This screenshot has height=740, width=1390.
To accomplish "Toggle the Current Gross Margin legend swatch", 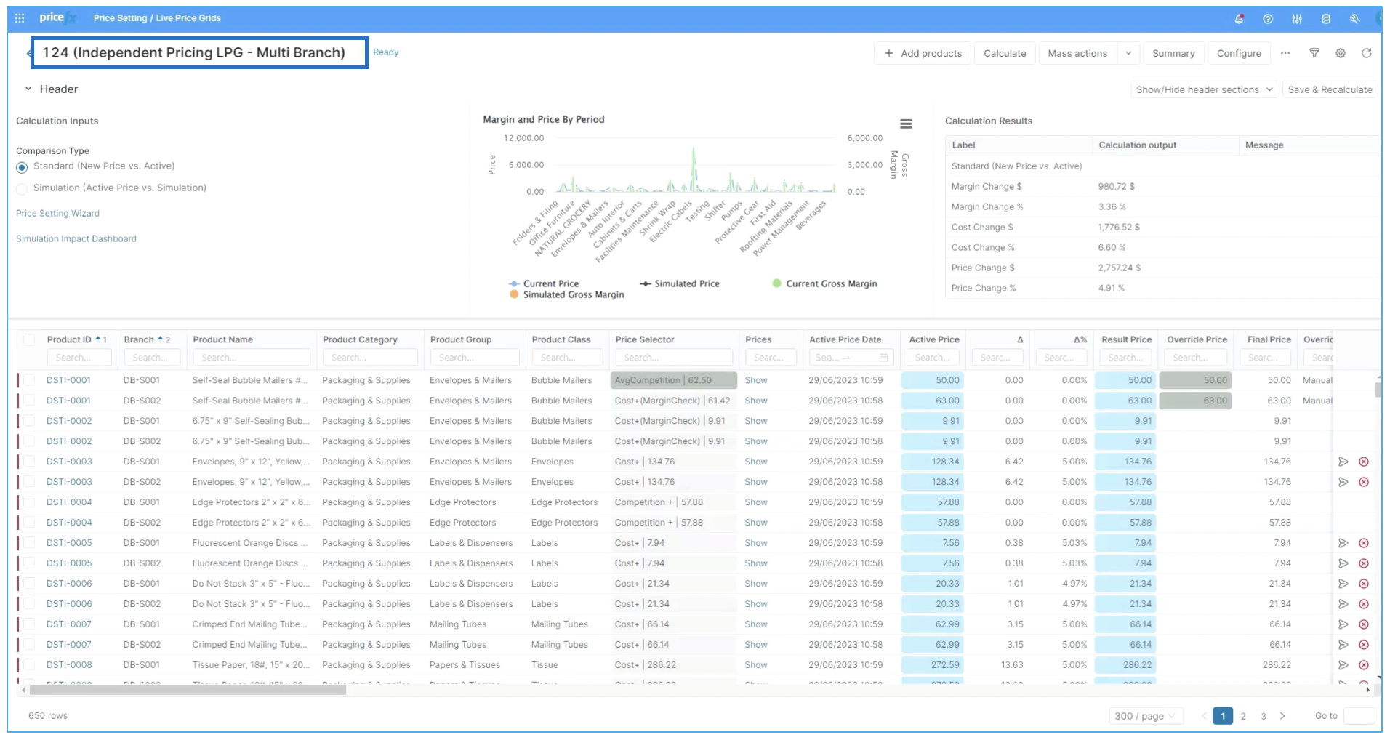I will coord(776,283).
